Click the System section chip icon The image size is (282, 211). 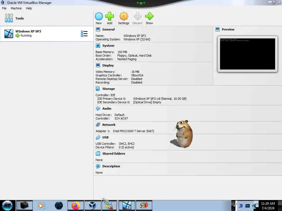click(x=98, y=46)
